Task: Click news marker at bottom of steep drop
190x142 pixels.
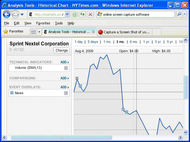Action: point(123,110)
